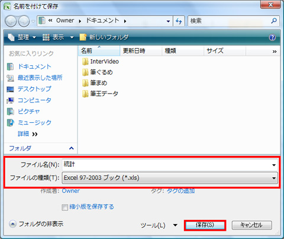The width and height of the screenshot is (284, 239).
Task: Open address bar history dropdown arrow
Action: (168, 21)
